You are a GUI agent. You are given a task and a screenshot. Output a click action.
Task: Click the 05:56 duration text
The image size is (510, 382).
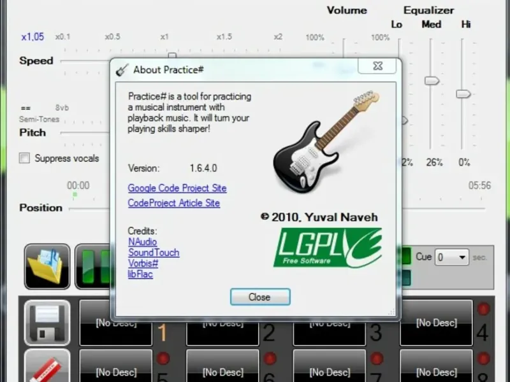pyautogui.click(x=479, y=185)
